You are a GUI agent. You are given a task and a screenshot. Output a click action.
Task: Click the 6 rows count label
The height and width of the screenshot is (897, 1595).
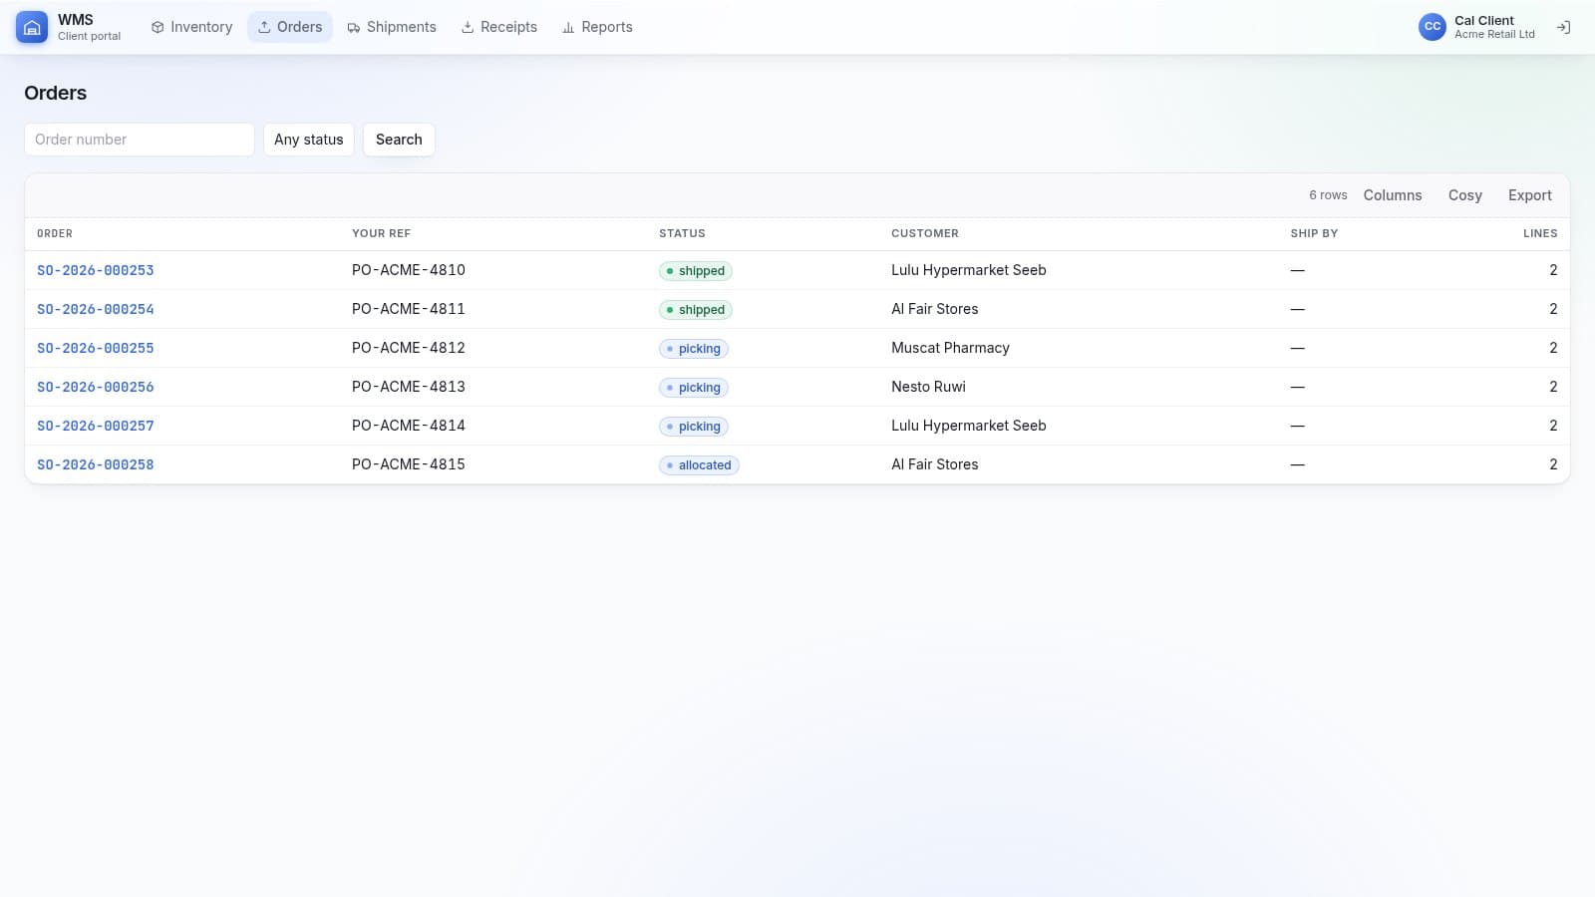(1328, 195)
